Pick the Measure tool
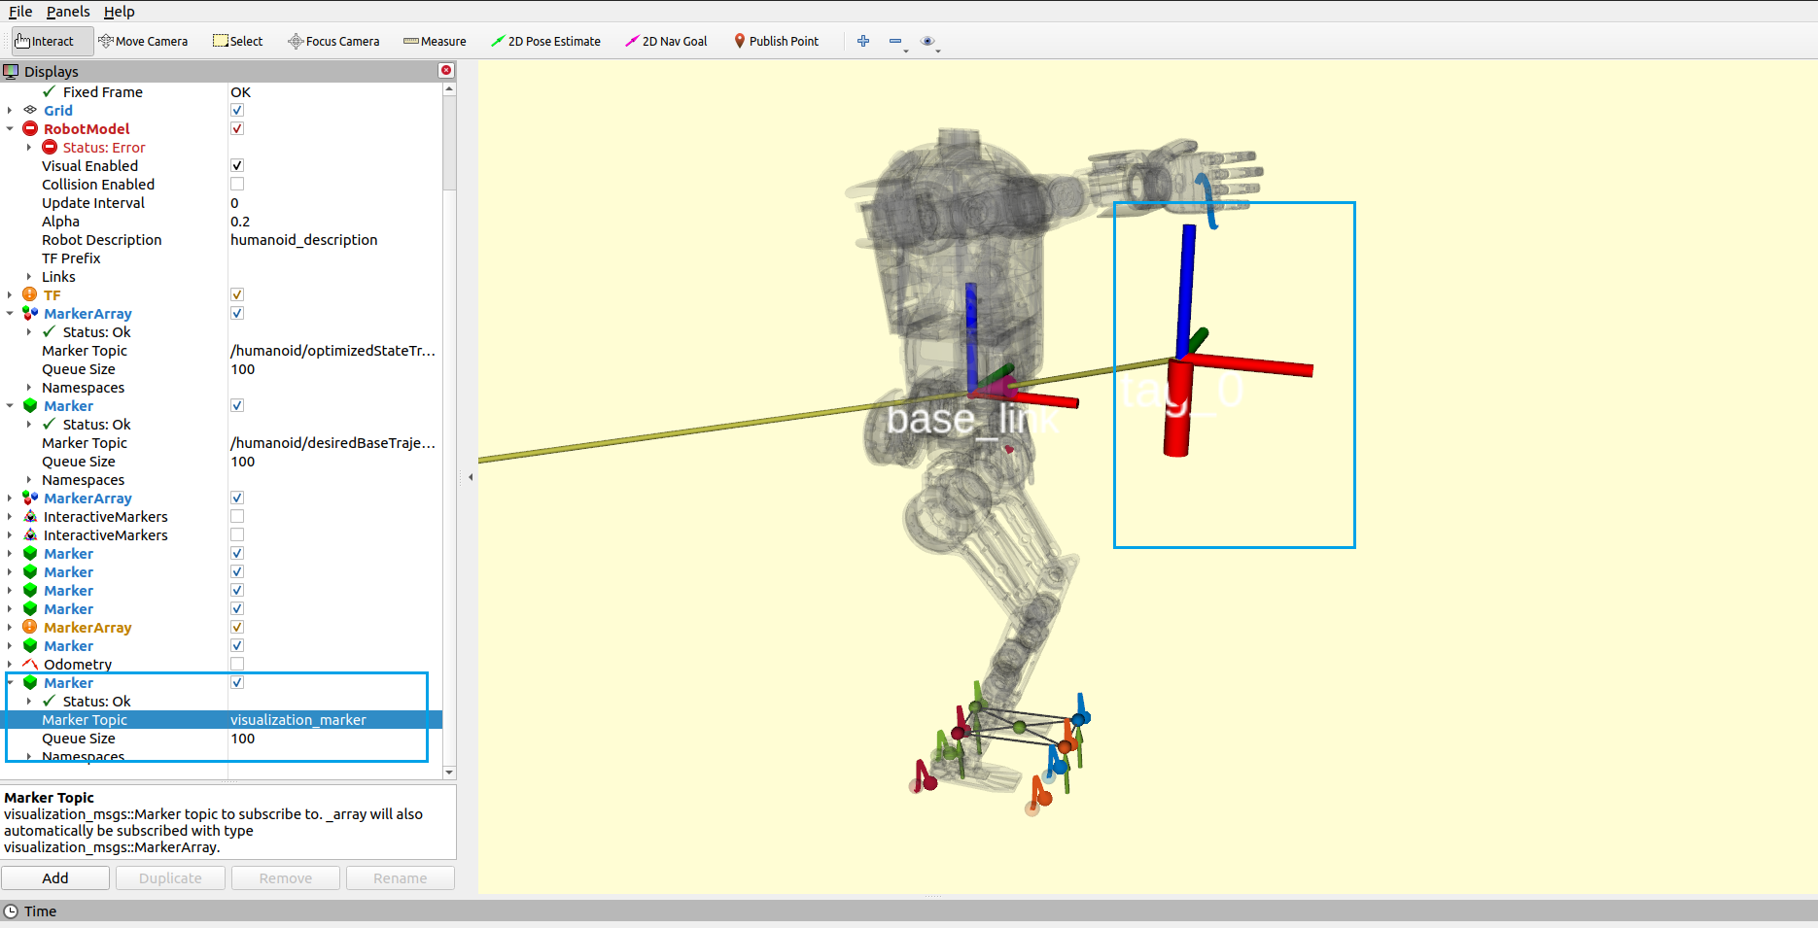1818x928 pixels. pyautogui.click(x=435, y=41)
